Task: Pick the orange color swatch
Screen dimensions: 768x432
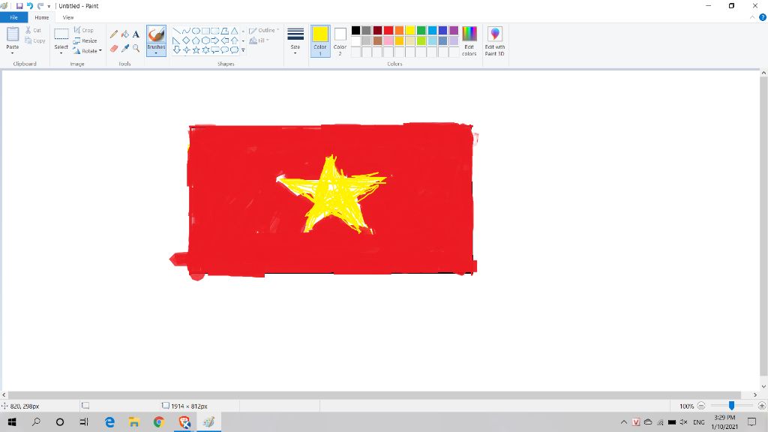Action: (x=399, y=30)
